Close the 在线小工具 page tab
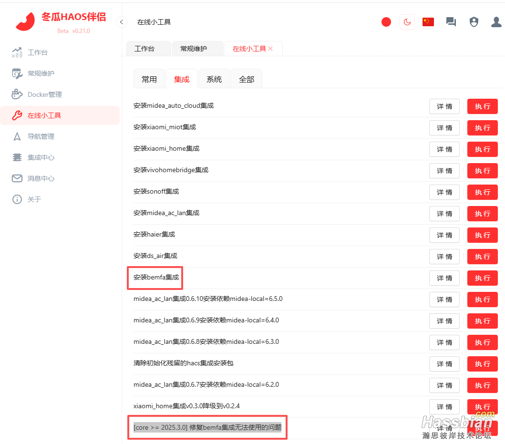This screenshot has width=505, height=444. pyautogui.click(x=270, y=49)
